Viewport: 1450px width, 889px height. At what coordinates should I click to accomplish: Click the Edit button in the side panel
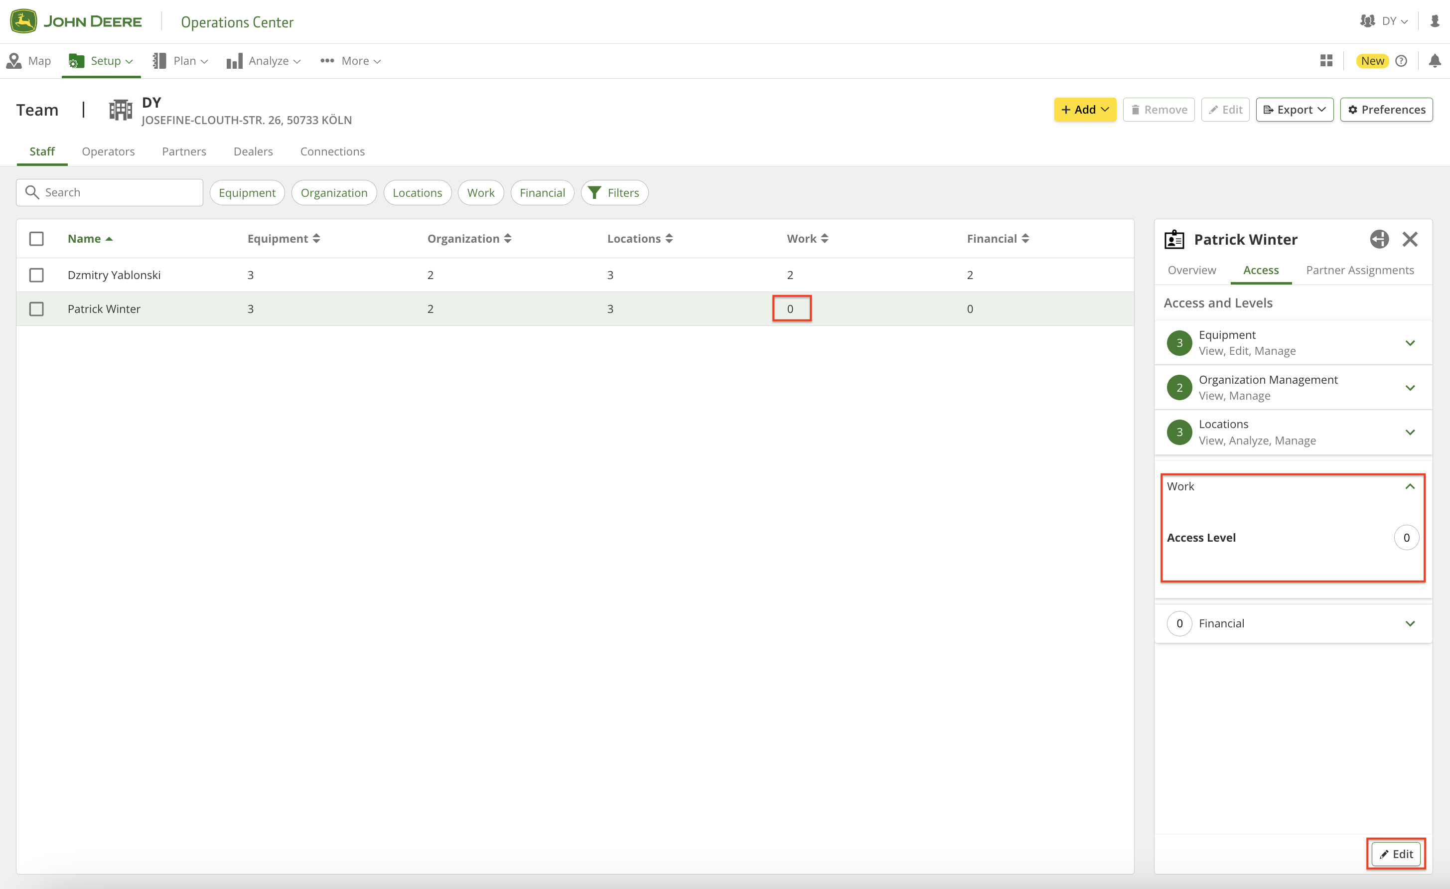pyautogui.click(x=1396, y=854)
